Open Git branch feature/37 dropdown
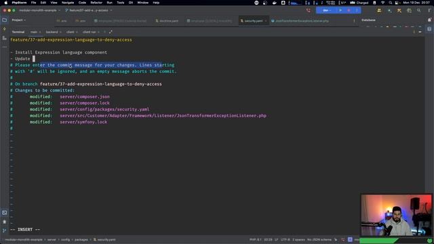The height and width of the screenshot is (244, 434). click(x=89, y=10)
